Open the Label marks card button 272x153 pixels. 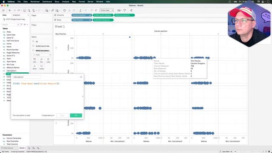tap(48, 60)
